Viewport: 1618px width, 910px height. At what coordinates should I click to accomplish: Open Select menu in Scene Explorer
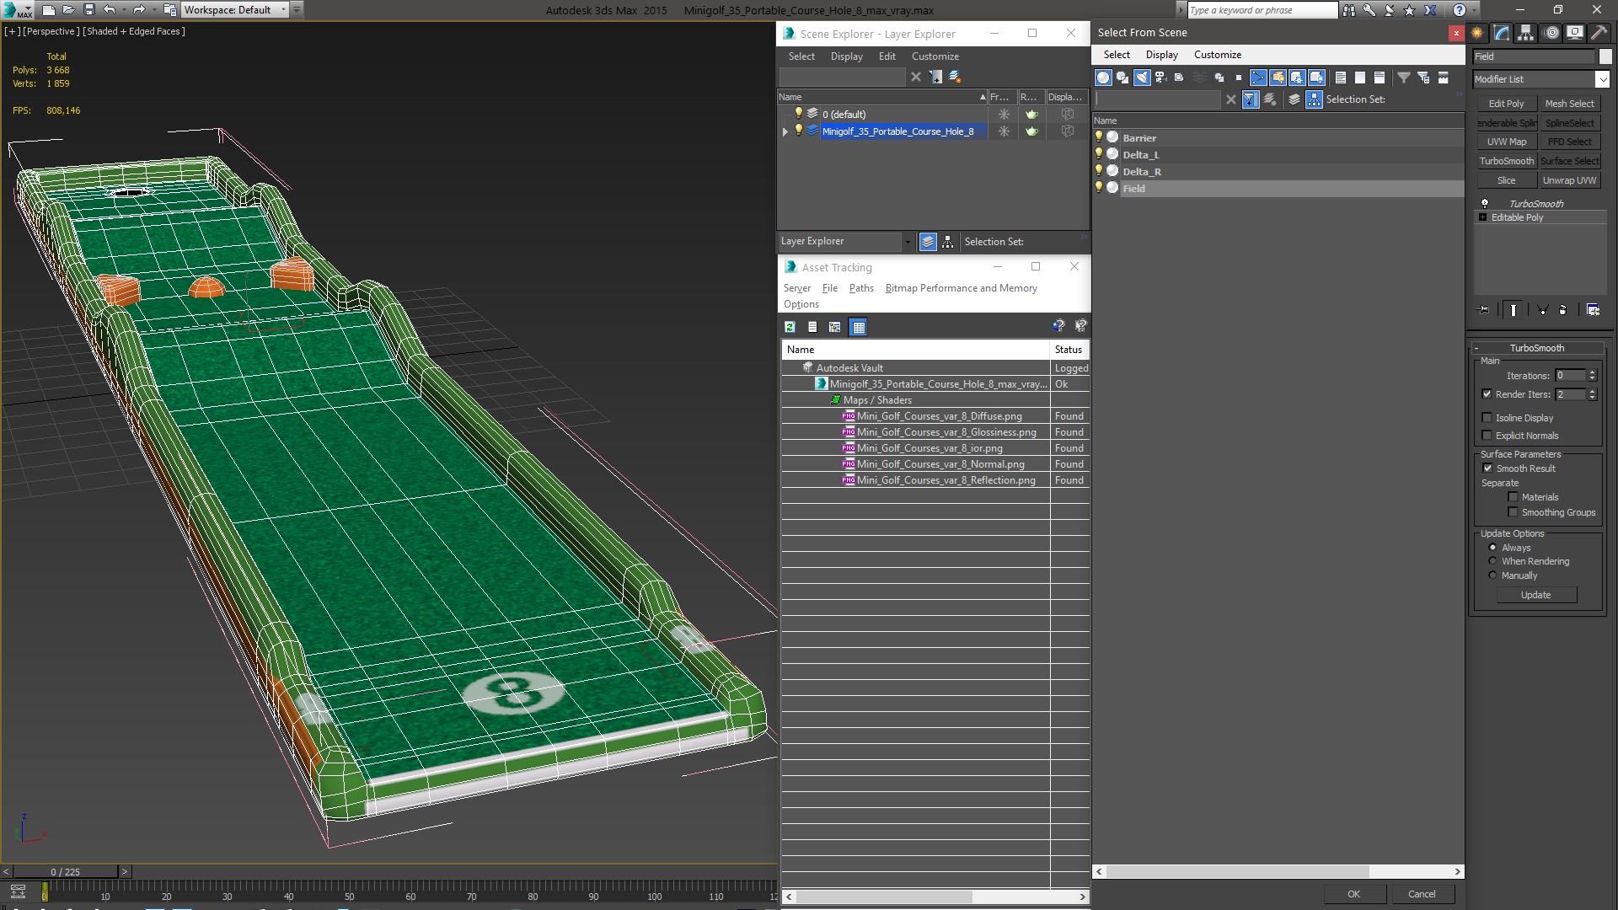pyautogui.click(x=801, y=56)
